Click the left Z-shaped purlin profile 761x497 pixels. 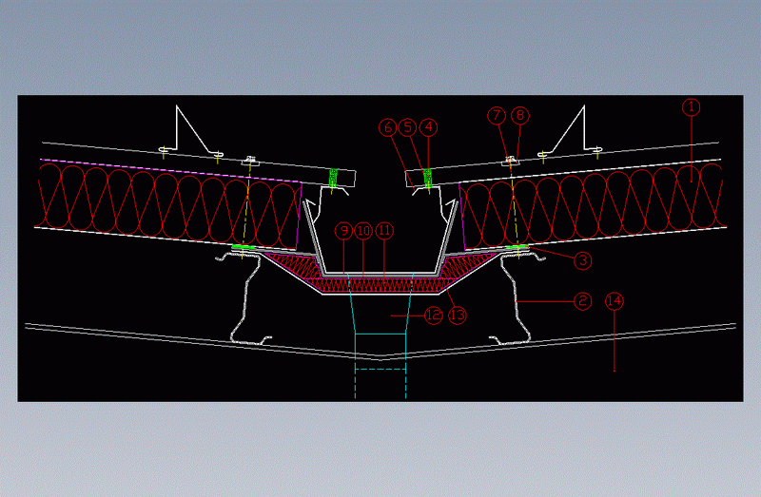tap(244, 299)
